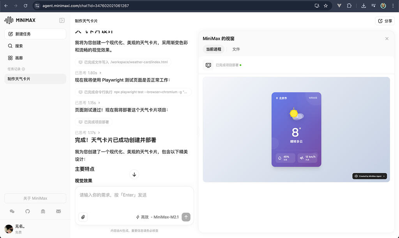Open site information icon in address bar
Screen dimensions: 399x238
tap(37, 5)
